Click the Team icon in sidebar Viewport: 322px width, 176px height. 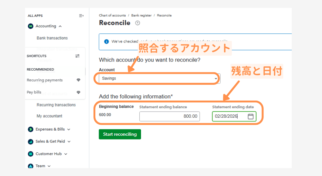click(31, 166)
